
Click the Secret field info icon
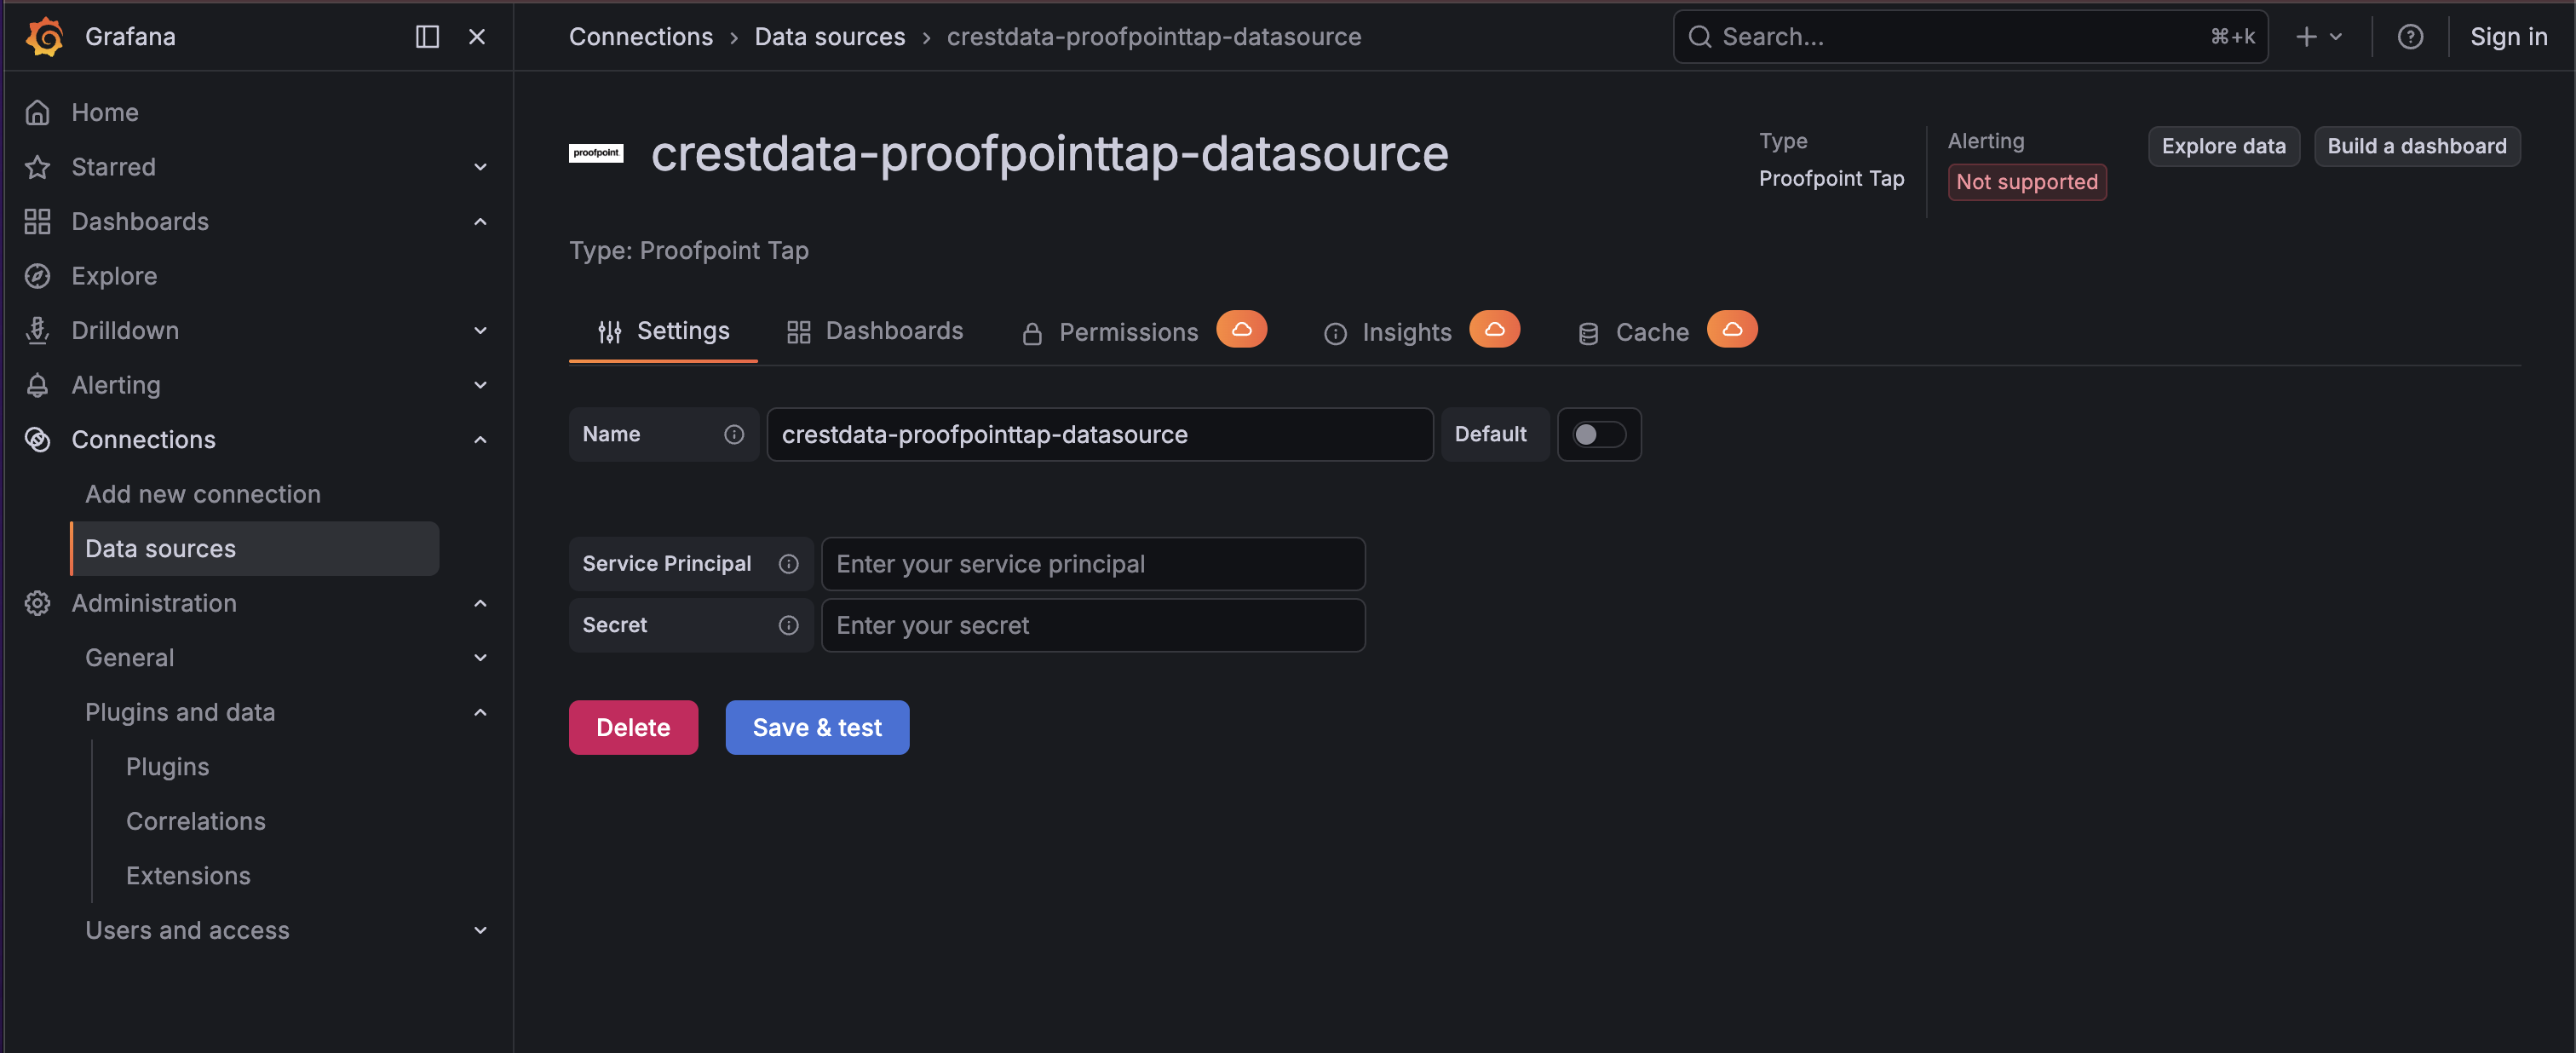[789, 625]
